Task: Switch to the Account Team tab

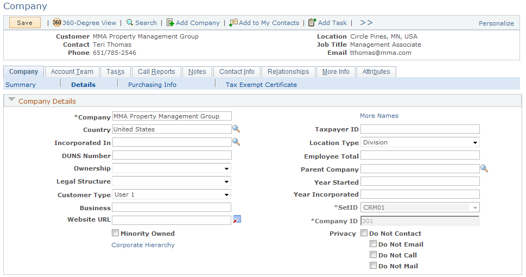Action: [72, 72]
